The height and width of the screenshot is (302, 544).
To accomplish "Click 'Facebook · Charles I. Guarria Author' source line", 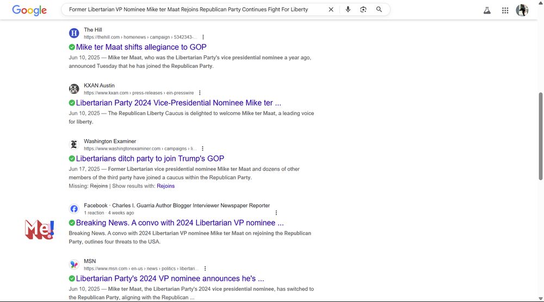I will (x=177, y=205).
